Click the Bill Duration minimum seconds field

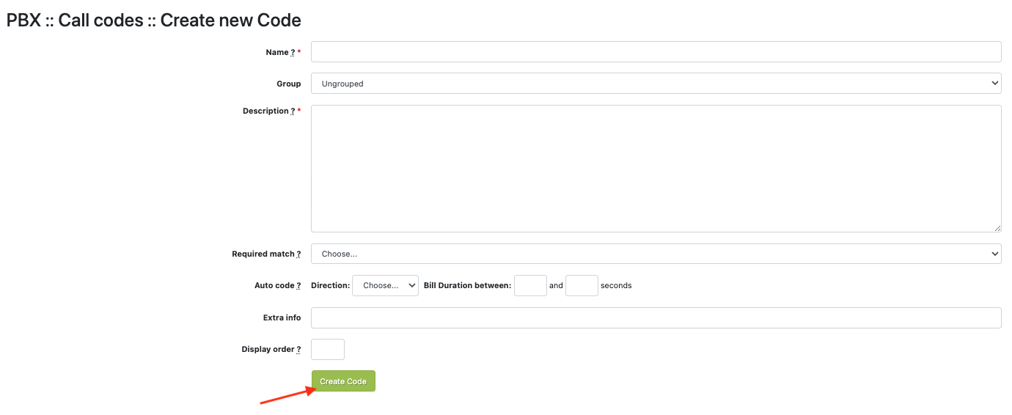coord(530,285)
